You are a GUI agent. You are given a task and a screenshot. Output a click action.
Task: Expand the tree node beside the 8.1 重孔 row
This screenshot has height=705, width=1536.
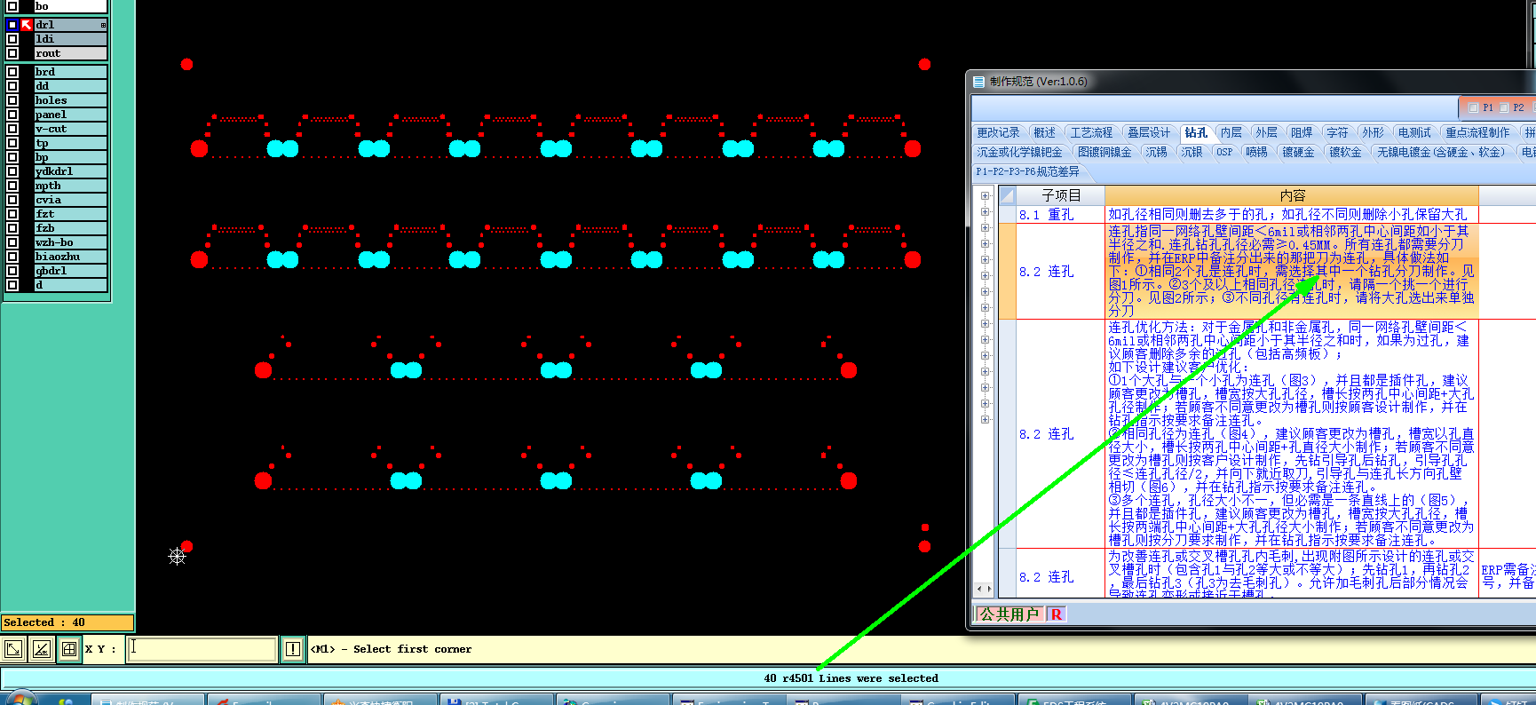coord(985,212)
